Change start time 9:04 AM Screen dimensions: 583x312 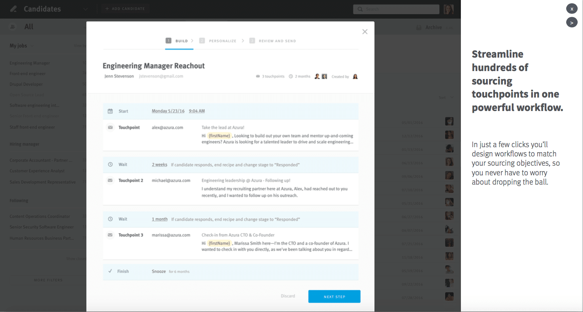pos(197,111)
